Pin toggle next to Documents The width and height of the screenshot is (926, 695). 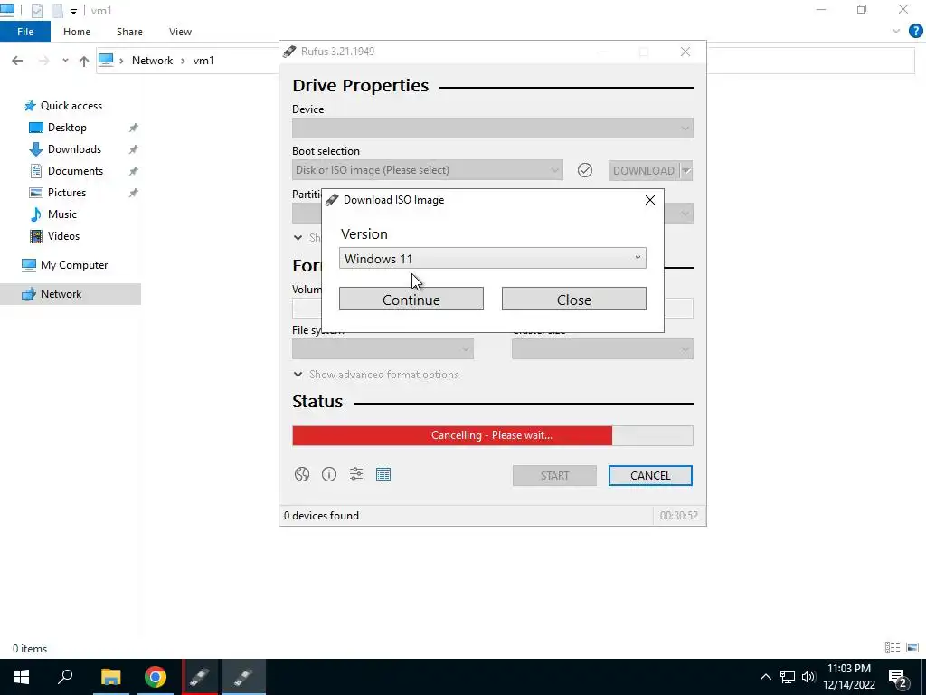(x=134, y=171)
